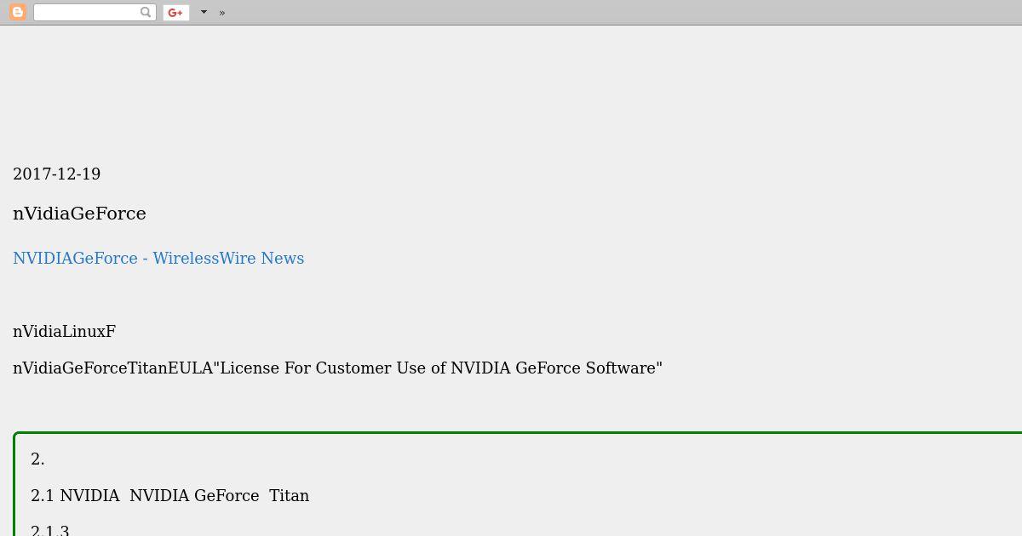The image size is (1022, 536).
Task: Expand more navbar options with » chevron
Action: (222, 13)
